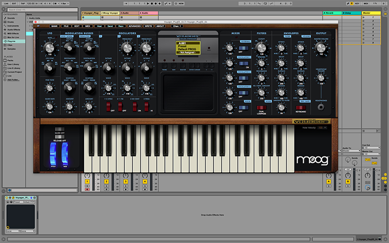This screenshot has height=243, width=389.
Task: Click the EXT sync button
Action: 14,3
